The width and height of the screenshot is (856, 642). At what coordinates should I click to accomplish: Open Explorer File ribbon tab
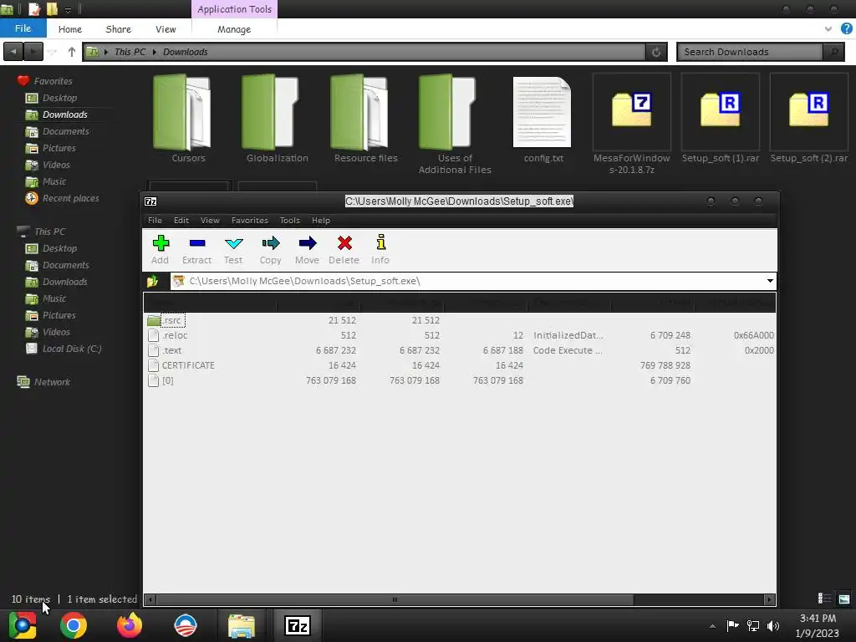point(23,28)
